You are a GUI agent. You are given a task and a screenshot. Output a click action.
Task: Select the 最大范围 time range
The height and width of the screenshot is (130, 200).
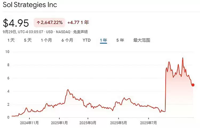142,40
